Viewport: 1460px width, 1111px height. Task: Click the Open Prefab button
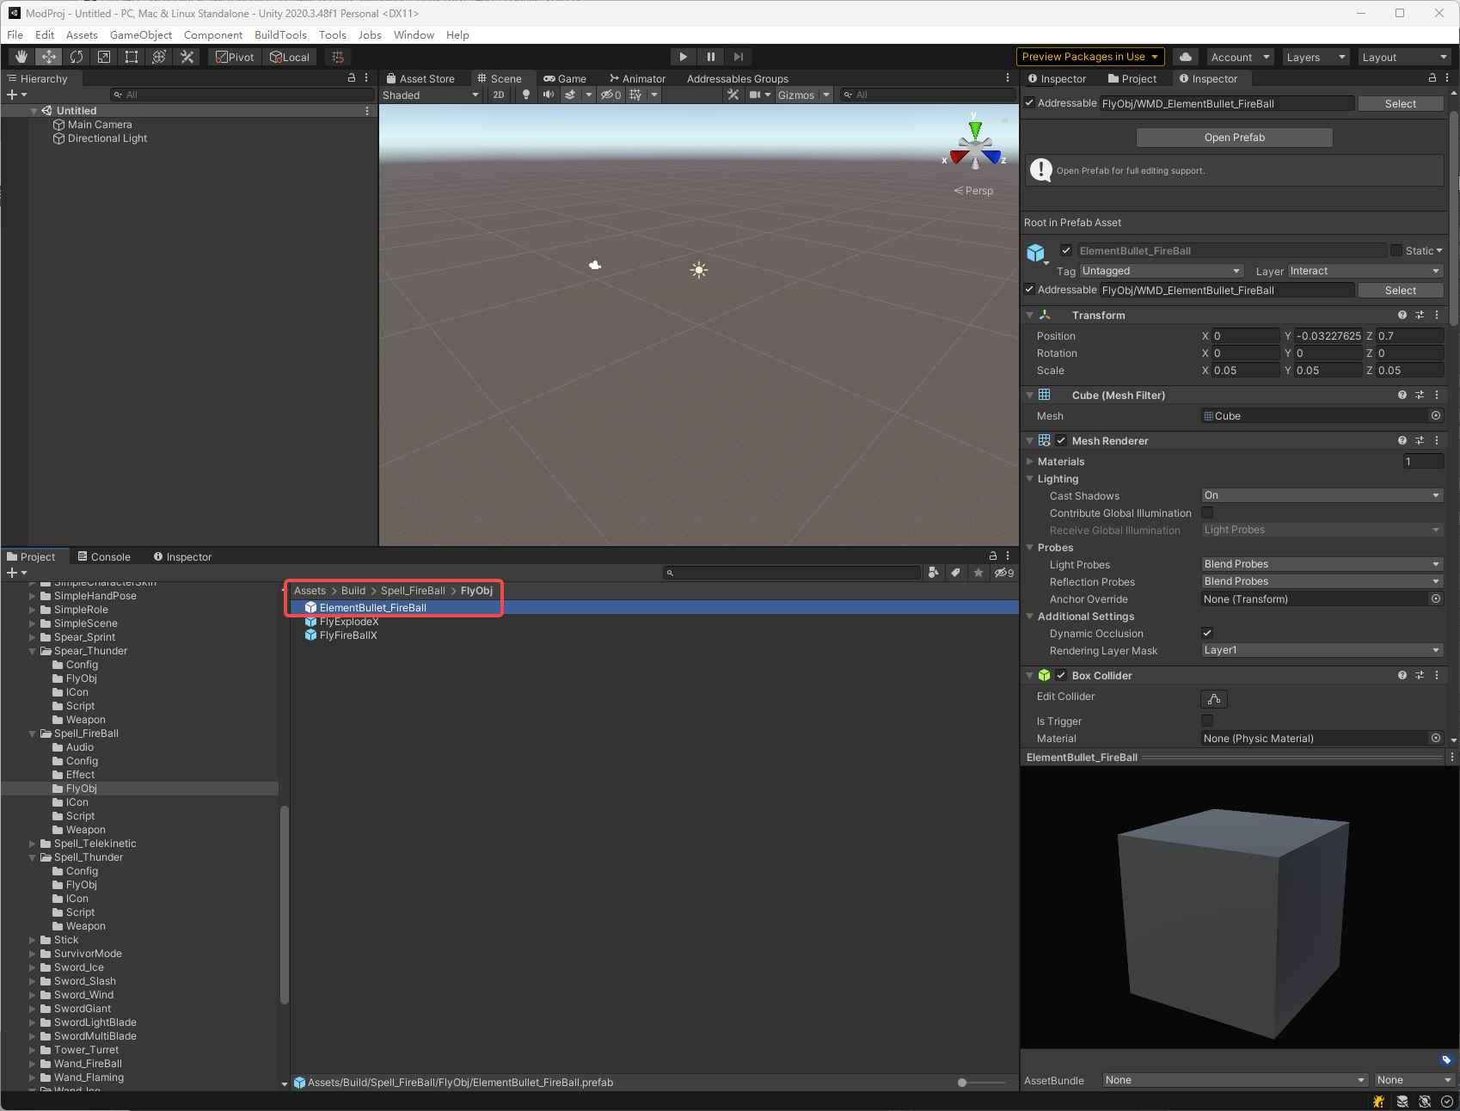(x=1235, y=138)
